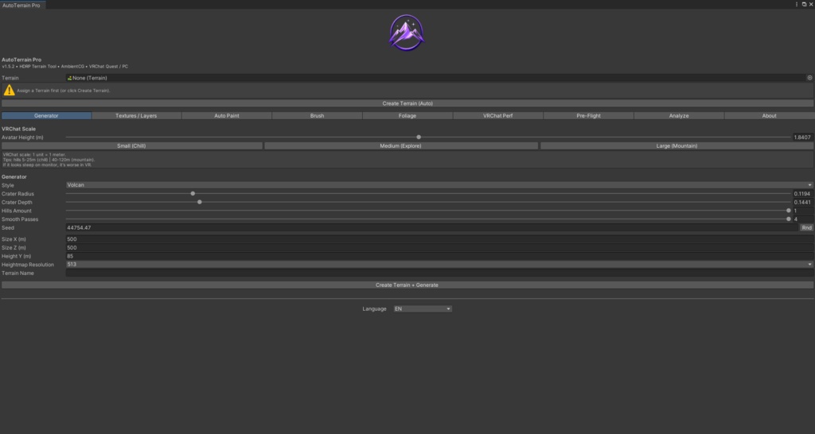Open the Style dropdown showing Volcan
This screenshot has width=815, height=434.
click(x=439, y=185)
